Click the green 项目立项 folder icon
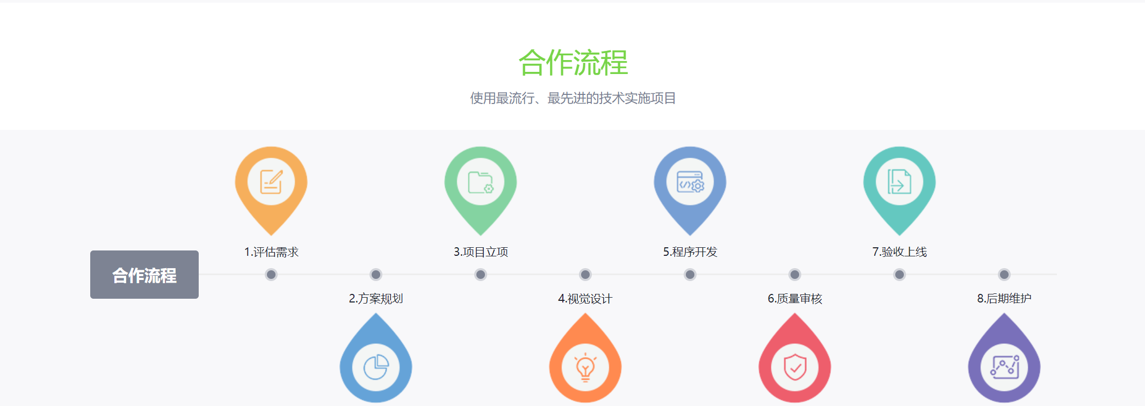The image size is (1145, 406). pos(481,182)
